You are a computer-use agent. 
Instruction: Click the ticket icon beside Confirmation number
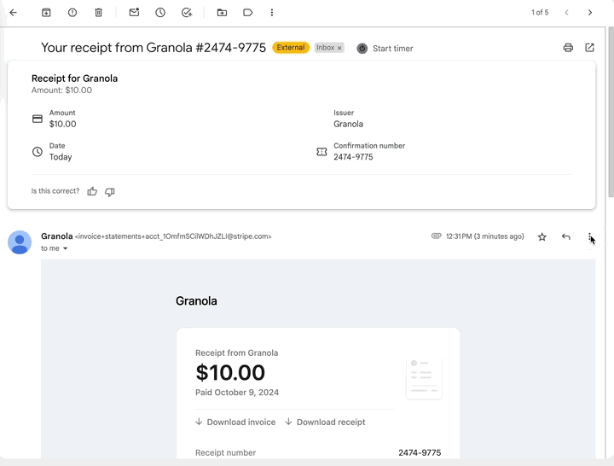[x=321, y=152]
